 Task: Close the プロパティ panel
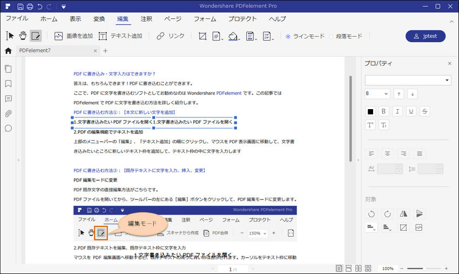coord(450,63)
